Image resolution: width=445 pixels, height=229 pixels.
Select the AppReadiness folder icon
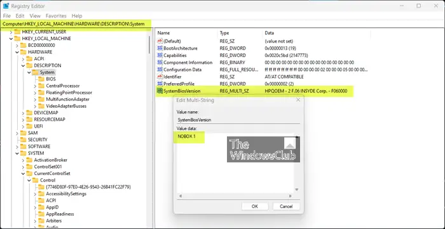click(41, 214)
